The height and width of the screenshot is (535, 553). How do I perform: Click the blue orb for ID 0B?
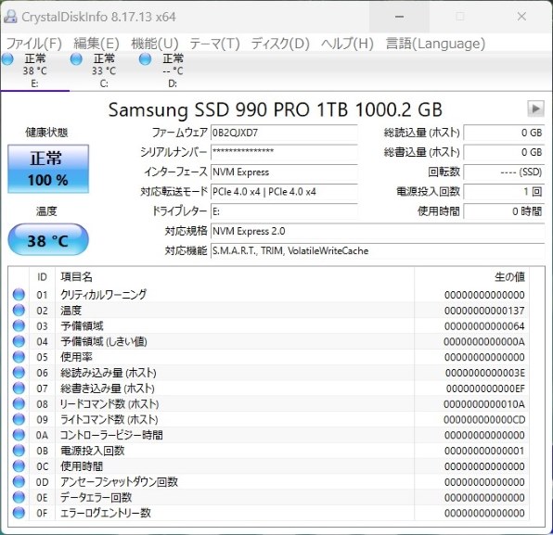(19, 451)
